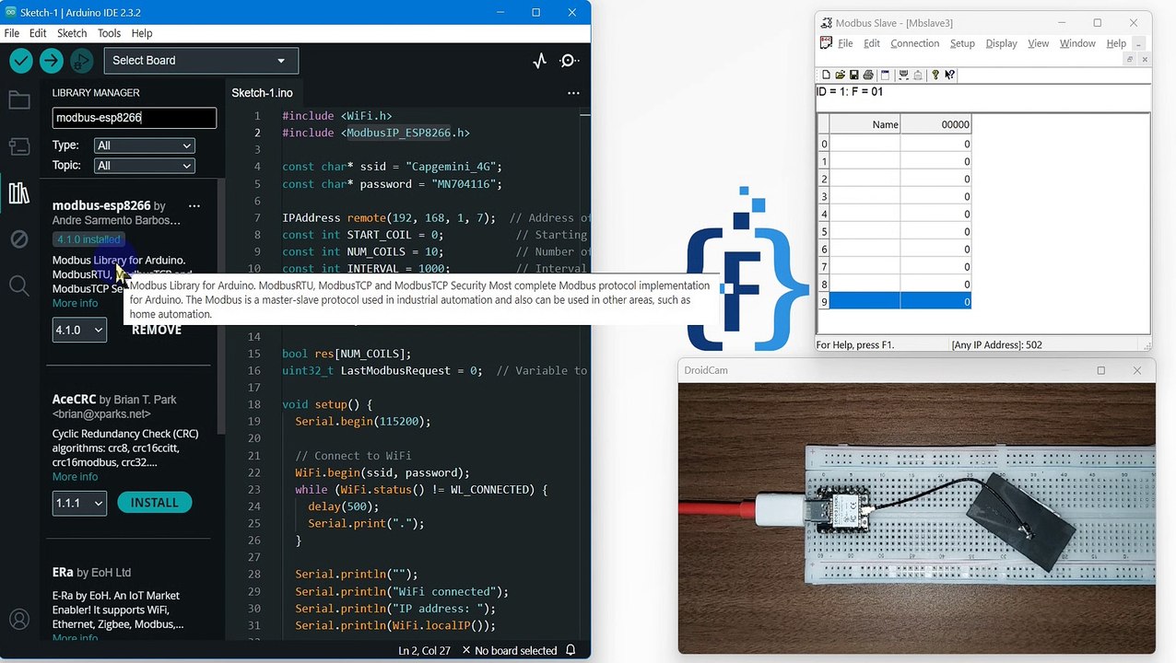Click More info link under ERa library

coord(75,637)
